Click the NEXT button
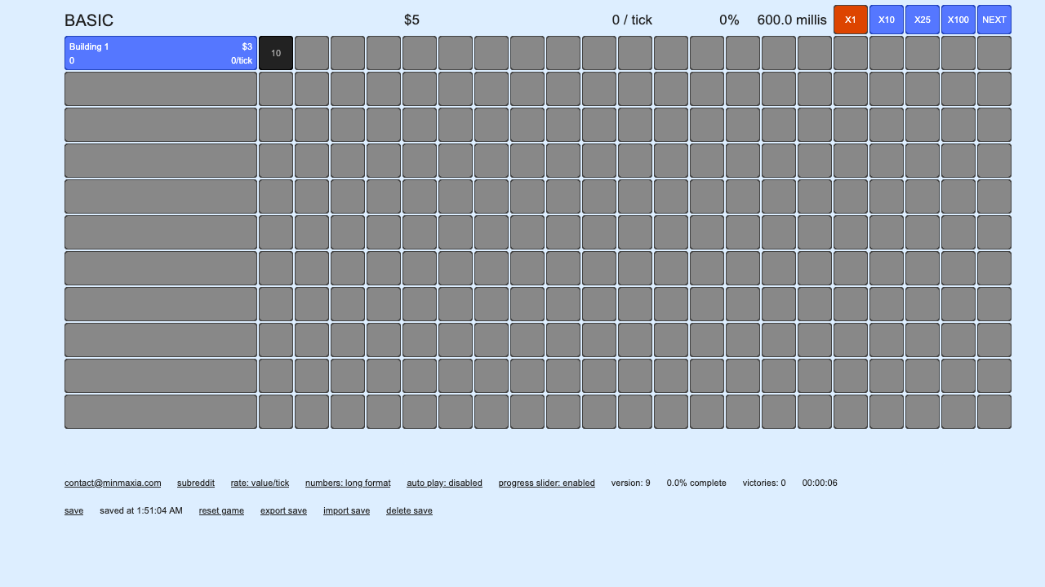 994,20
